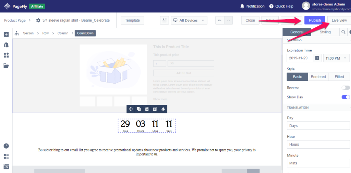
Task: Click the trash icon to delete CountDown
Action: pyautogui.click(x=147, y=109)
